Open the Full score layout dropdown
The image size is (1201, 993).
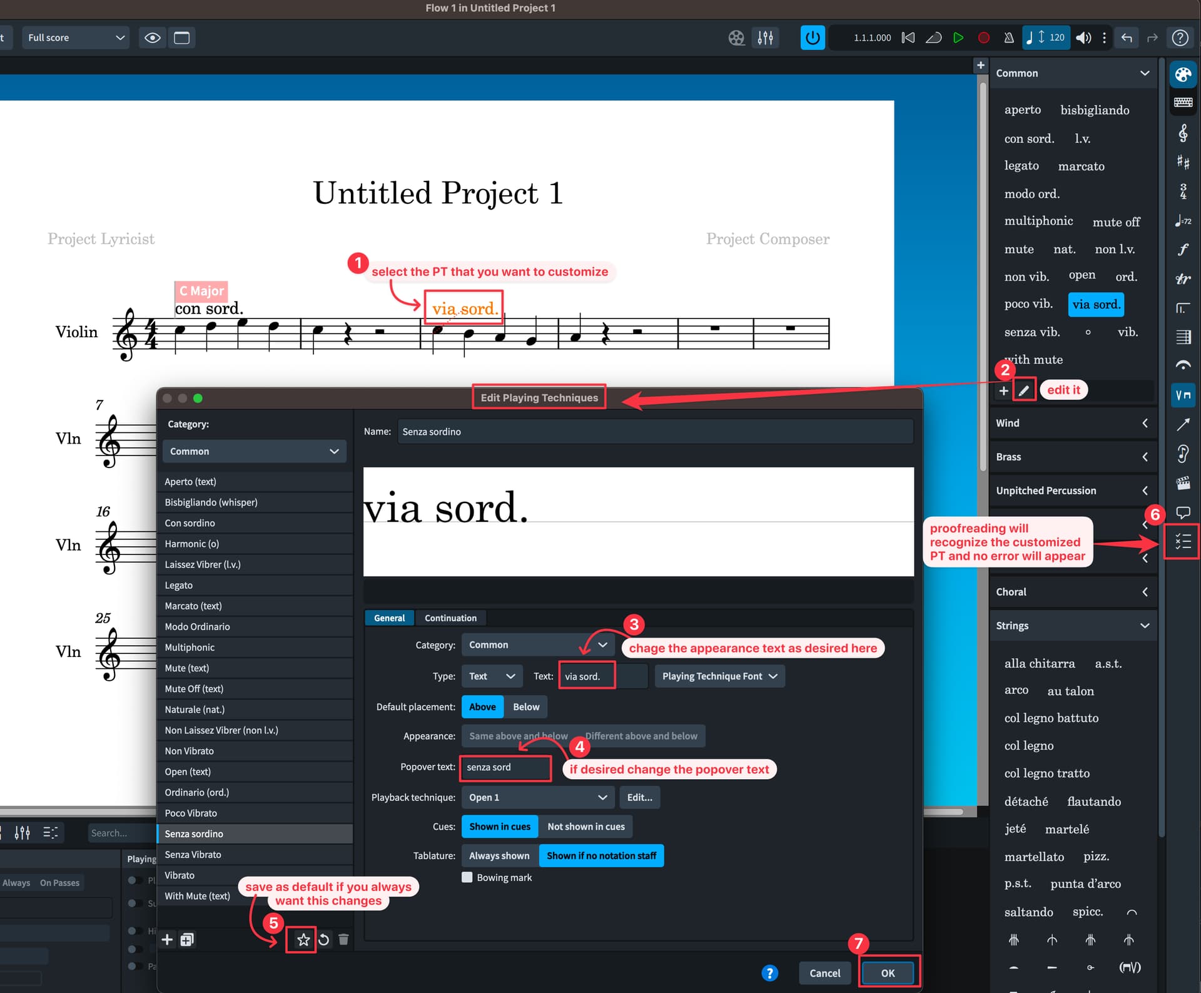pos(76,38)
